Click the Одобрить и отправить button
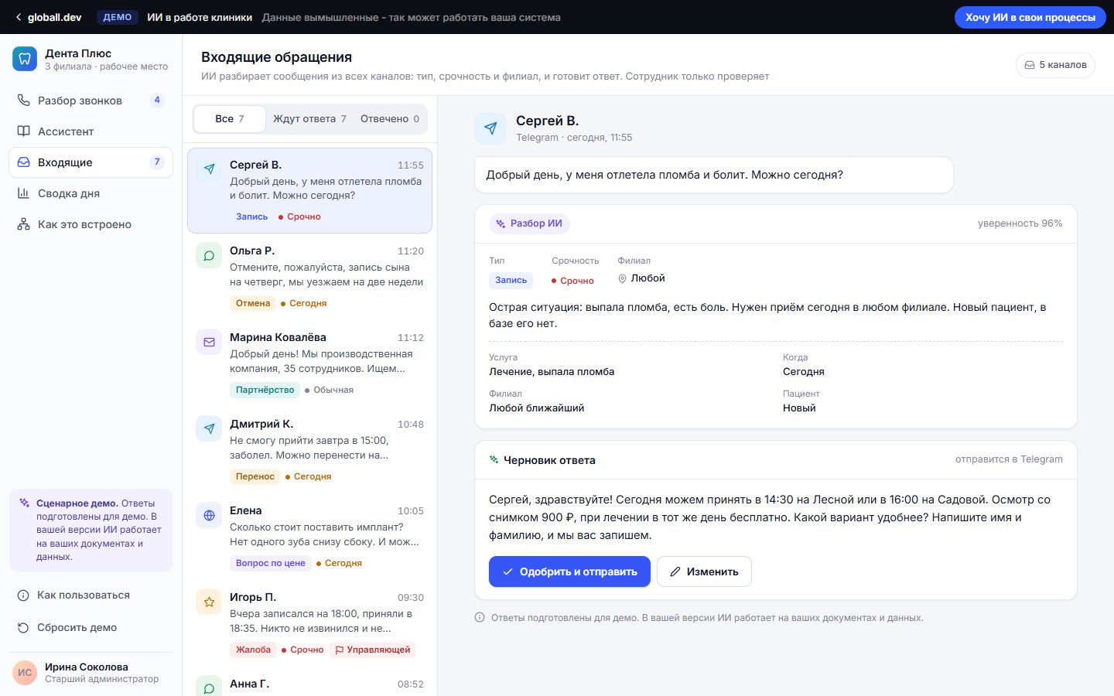1114x696 pixels. tap(569, 571)
